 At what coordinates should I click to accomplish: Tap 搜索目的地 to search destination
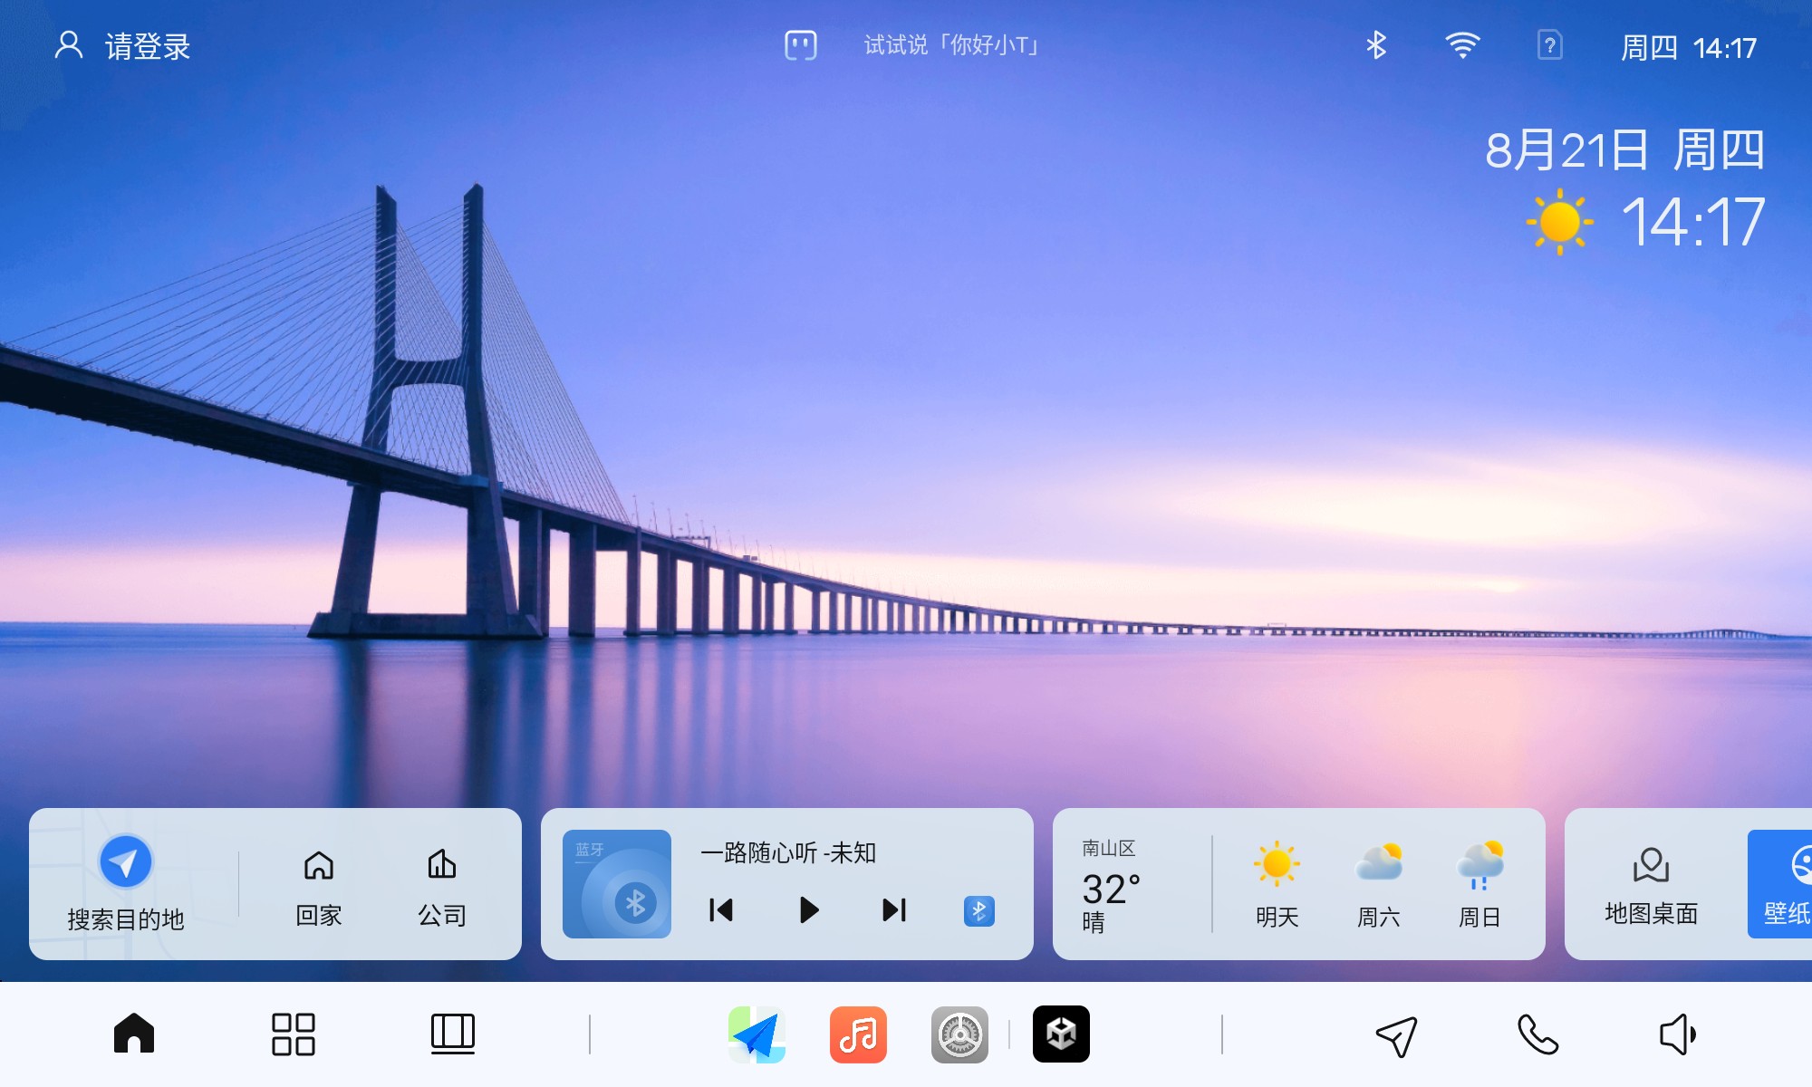pyautogui.click(x=126, y=883)
